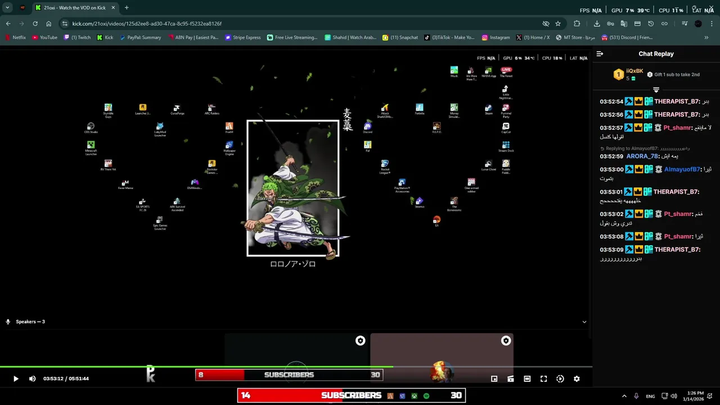Click Steam desktop icon in the video

pos(488,109)
